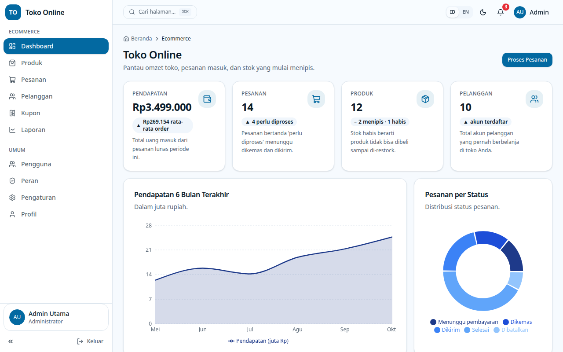563x352 pixels.
Task: Click the Profil person icon
Action: (x=12, y=214)
